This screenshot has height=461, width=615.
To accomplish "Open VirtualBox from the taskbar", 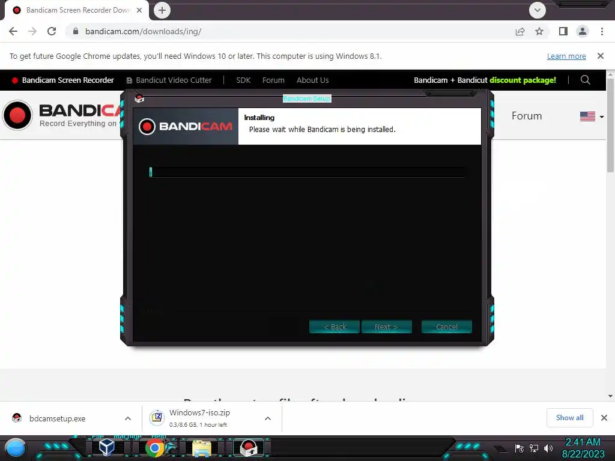I will click(107, 448).
